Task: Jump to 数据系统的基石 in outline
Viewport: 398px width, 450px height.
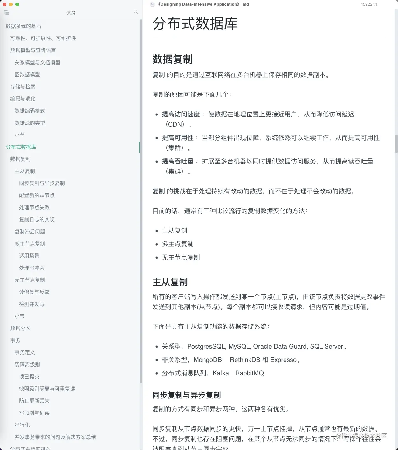Action: (24, 26)
